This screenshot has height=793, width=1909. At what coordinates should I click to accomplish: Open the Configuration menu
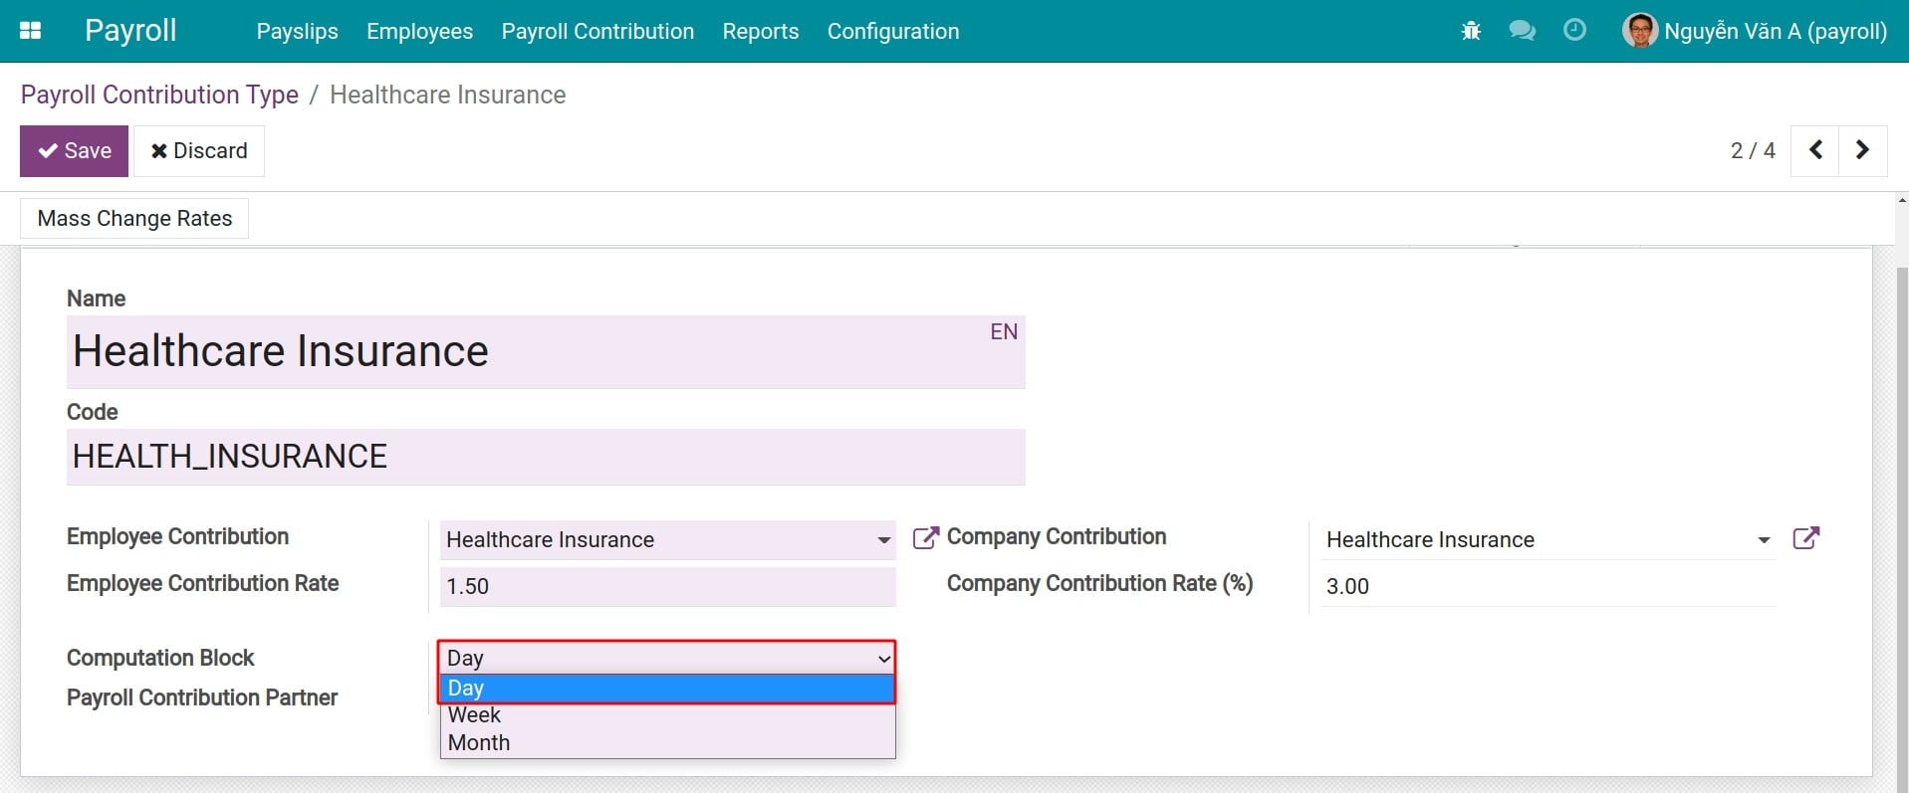click(x=892, y=32)
